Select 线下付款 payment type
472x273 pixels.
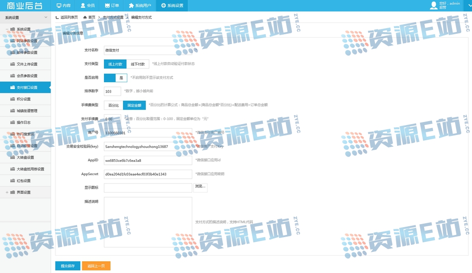(x=138, y=64)
